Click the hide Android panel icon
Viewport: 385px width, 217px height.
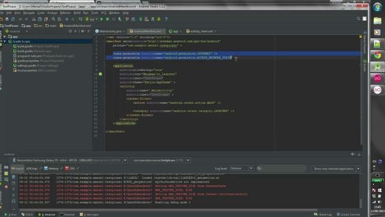pyautogui.click(x=359, y=154)
